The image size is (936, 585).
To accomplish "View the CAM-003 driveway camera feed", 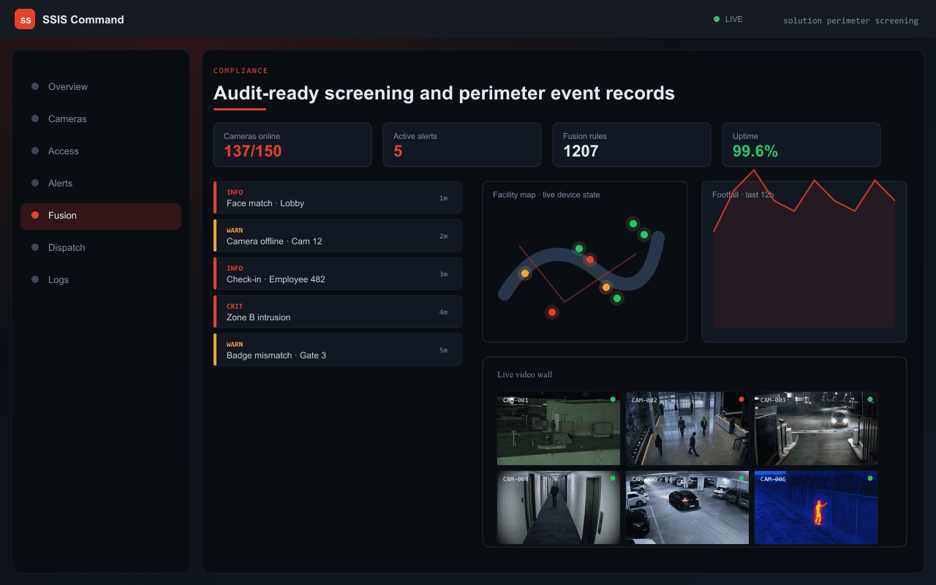I will (x=816, y=429).
